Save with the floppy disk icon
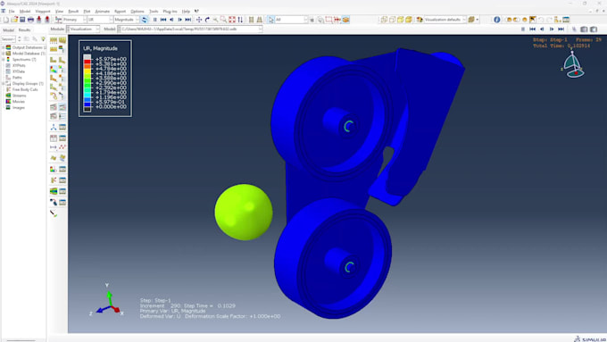Viewport: 607px width, 342px height. pos(22,20)
